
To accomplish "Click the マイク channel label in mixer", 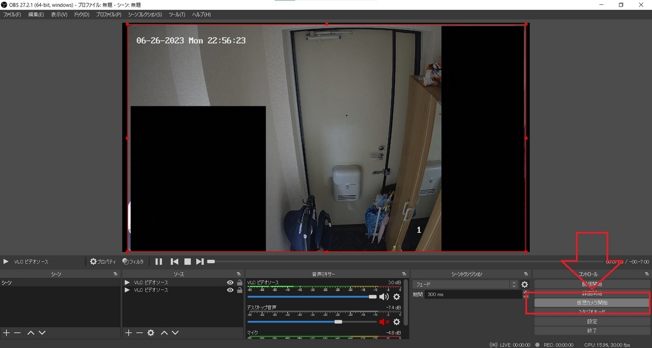I will (252, 332).
